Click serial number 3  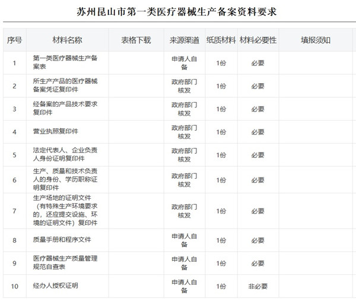pyautogui.click(x=14, y=109)
